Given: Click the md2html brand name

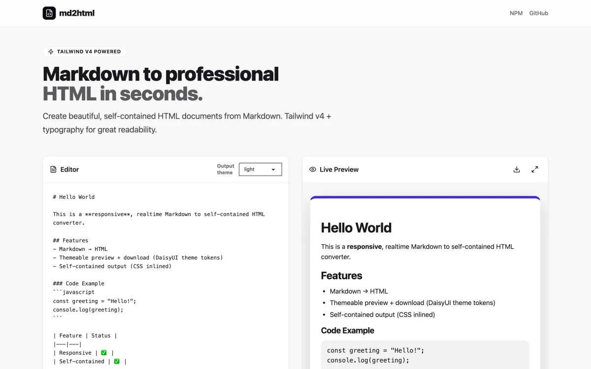Looking at the screenshot, I should coord(77,13).
